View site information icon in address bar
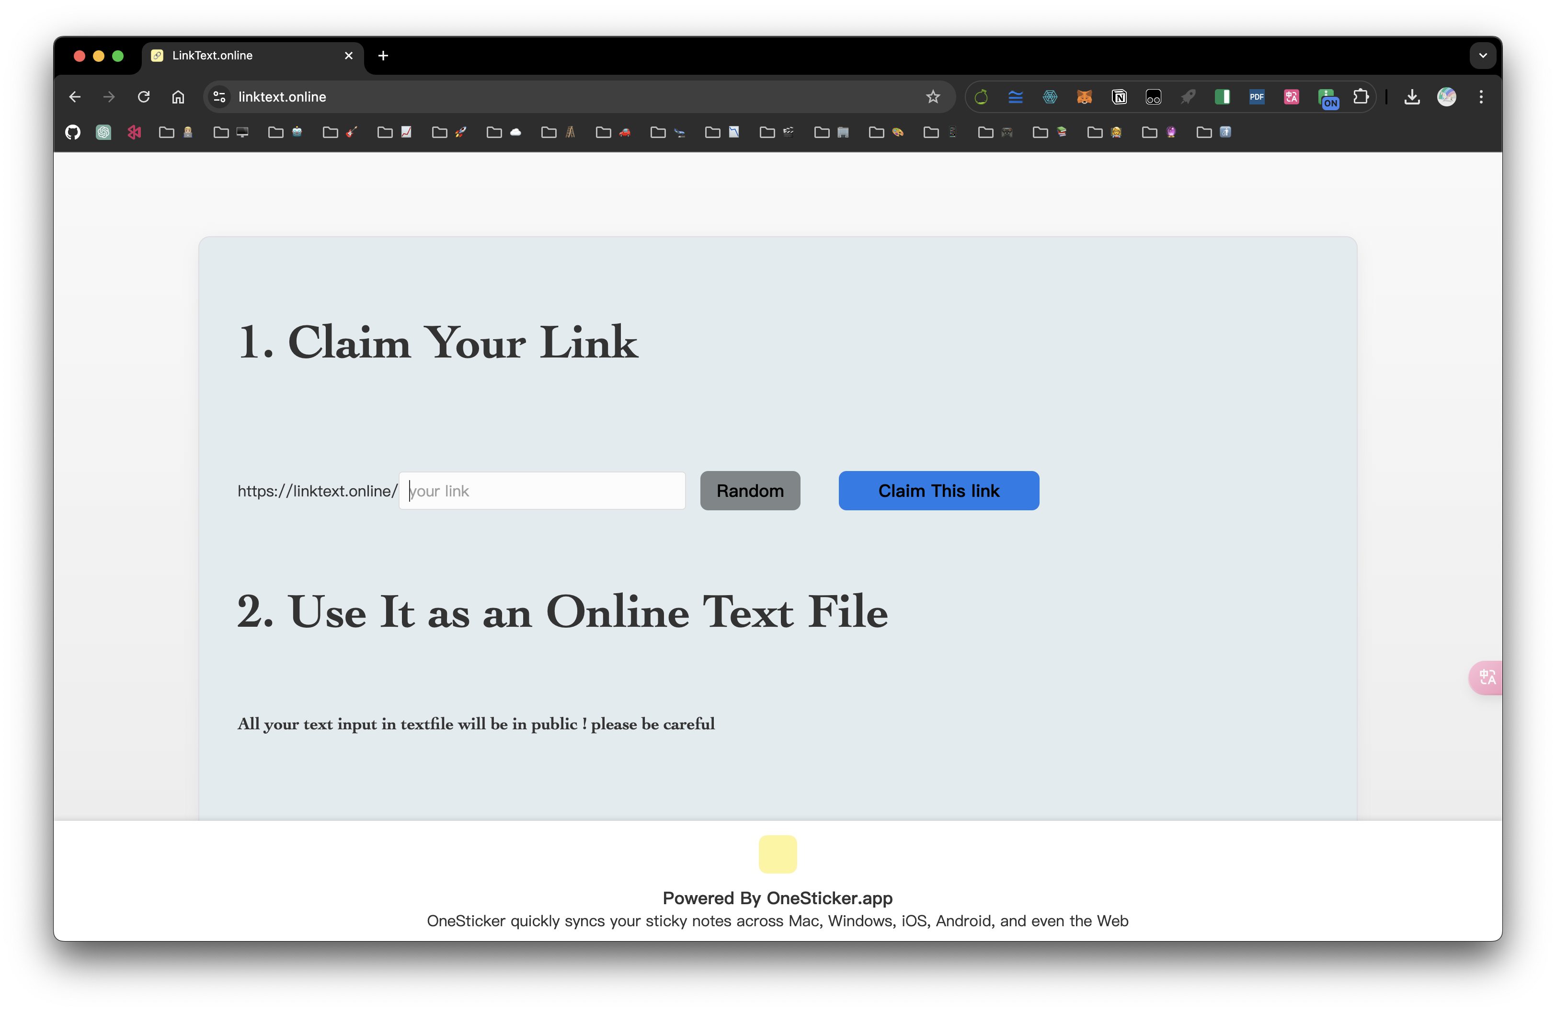1556x1012 pixels. 219,97
